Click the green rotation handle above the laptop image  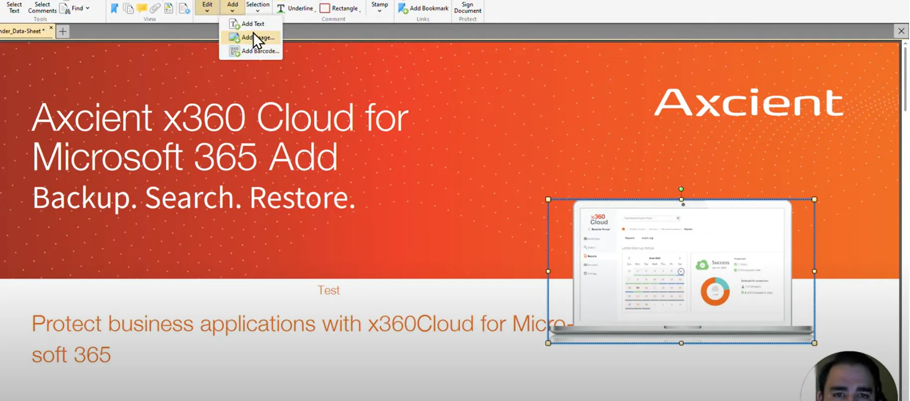point(681,189)
